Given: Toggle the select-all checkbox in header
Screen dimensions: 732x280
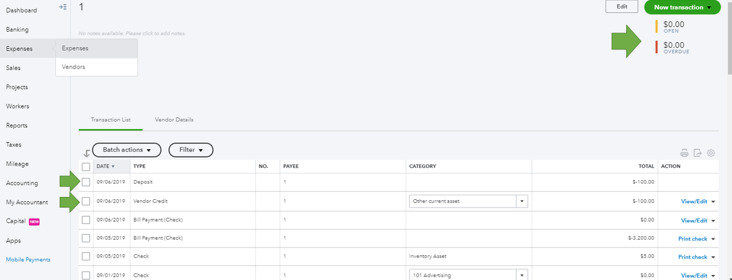Looking at the screenshot, I should [86, 167].
